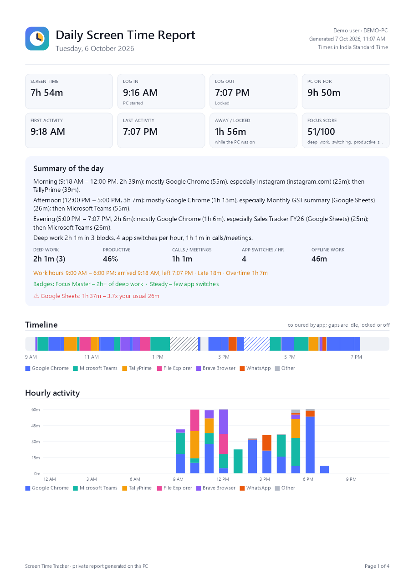Select the Daily Screen Time Report title
Screen dimensions: 414x586
pos(125,35)
